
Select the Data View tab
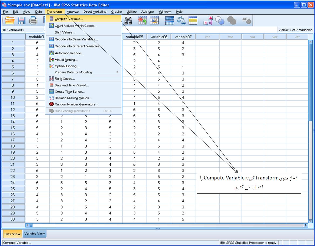coord(12,234)
